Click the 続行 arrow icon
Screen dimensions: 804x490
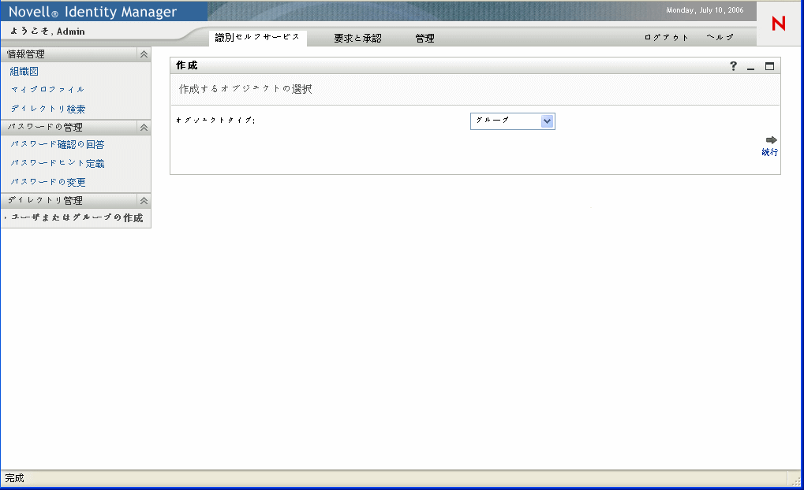(x=768, y=139)
